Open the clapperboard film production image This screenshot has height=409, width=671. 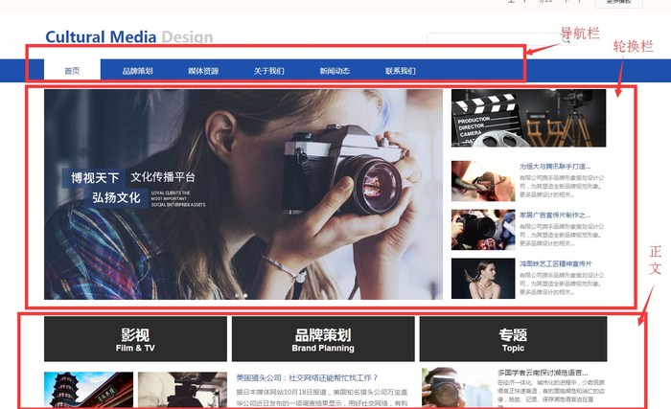point(528,118)
